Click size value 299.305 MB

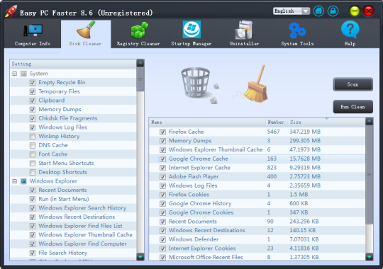point(305,141)
